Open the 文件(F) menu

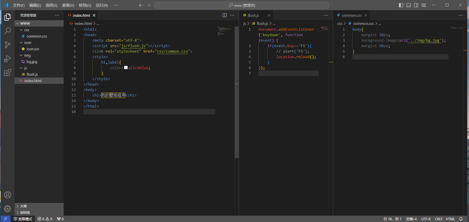coord(19,5)
